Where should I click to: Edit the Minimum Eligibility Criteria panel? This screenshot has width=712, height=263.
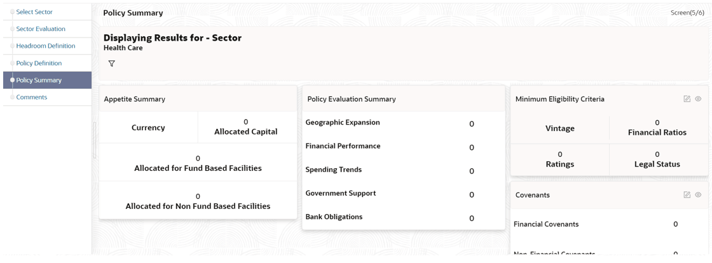[x=687, y=99]
